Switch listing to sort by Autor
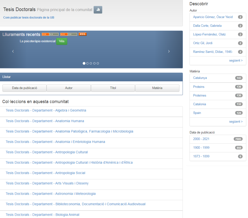 (x=69, y=88)
